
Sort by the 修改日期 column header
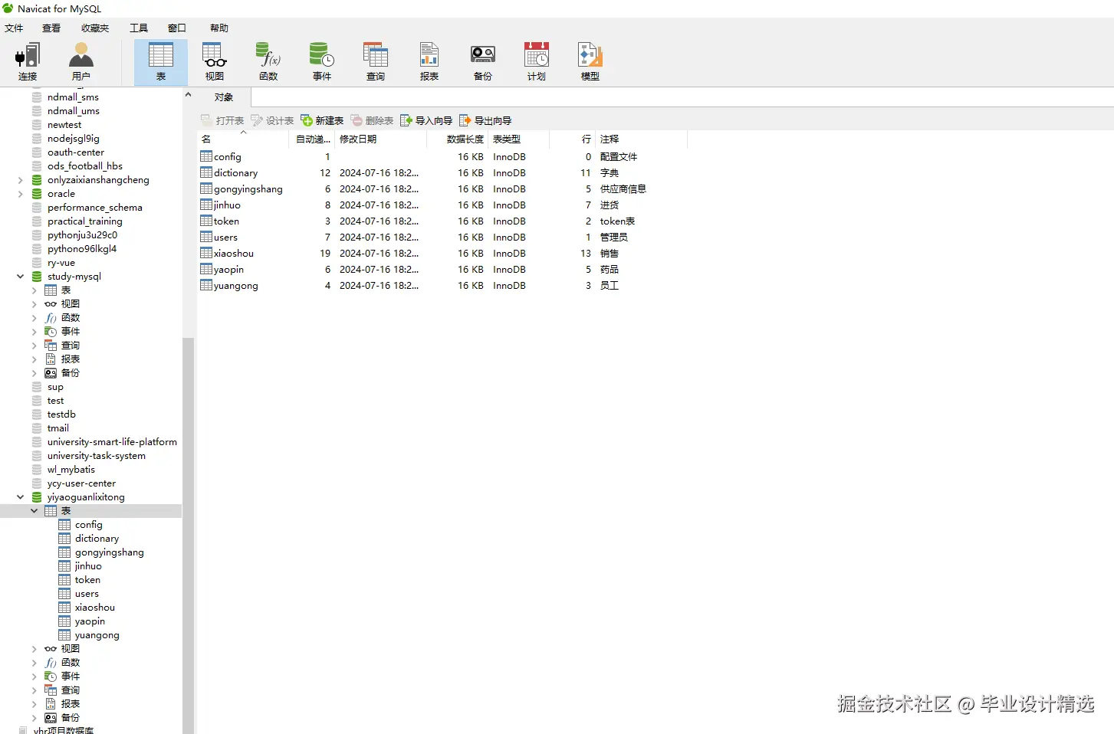[x=380, y=139]
